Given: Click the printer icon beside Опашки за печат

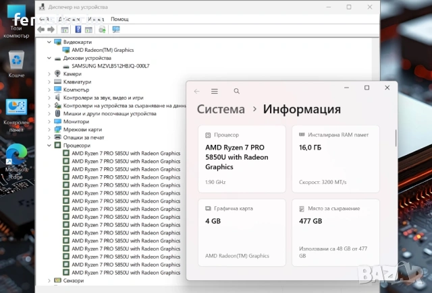Looking at the screenshot, I should pyautogui.click(x=57, y=137).
